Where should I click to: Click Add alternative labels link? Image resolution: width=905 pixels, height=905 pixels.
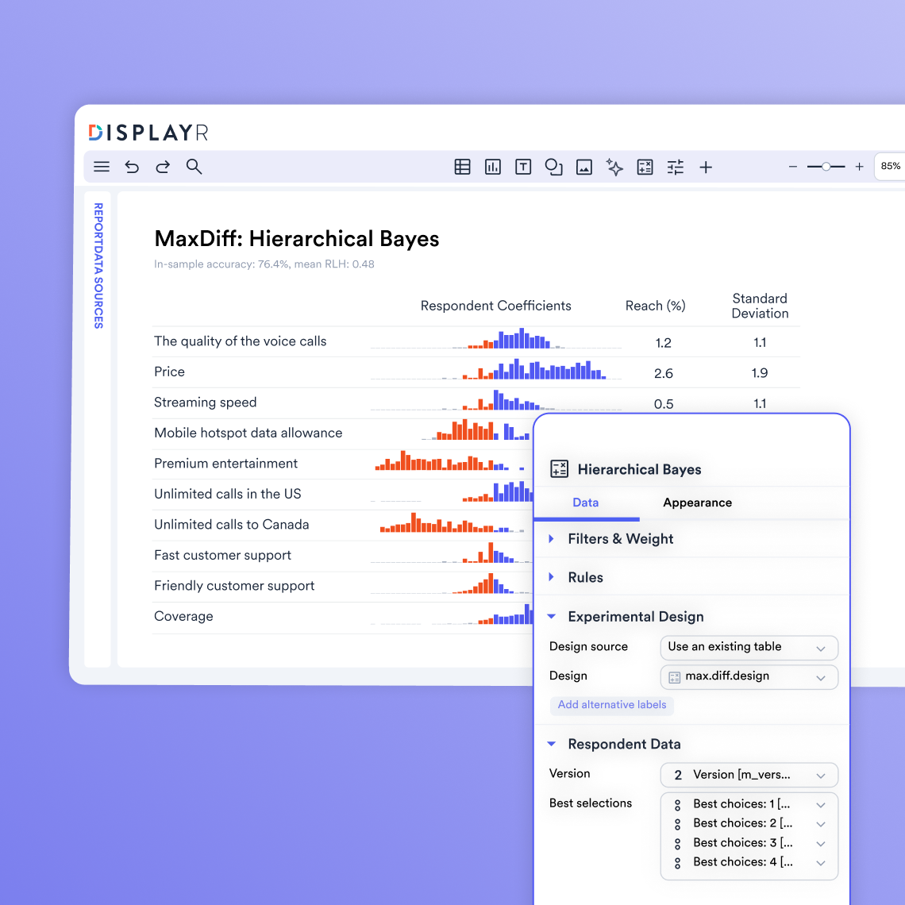(612, 705)
